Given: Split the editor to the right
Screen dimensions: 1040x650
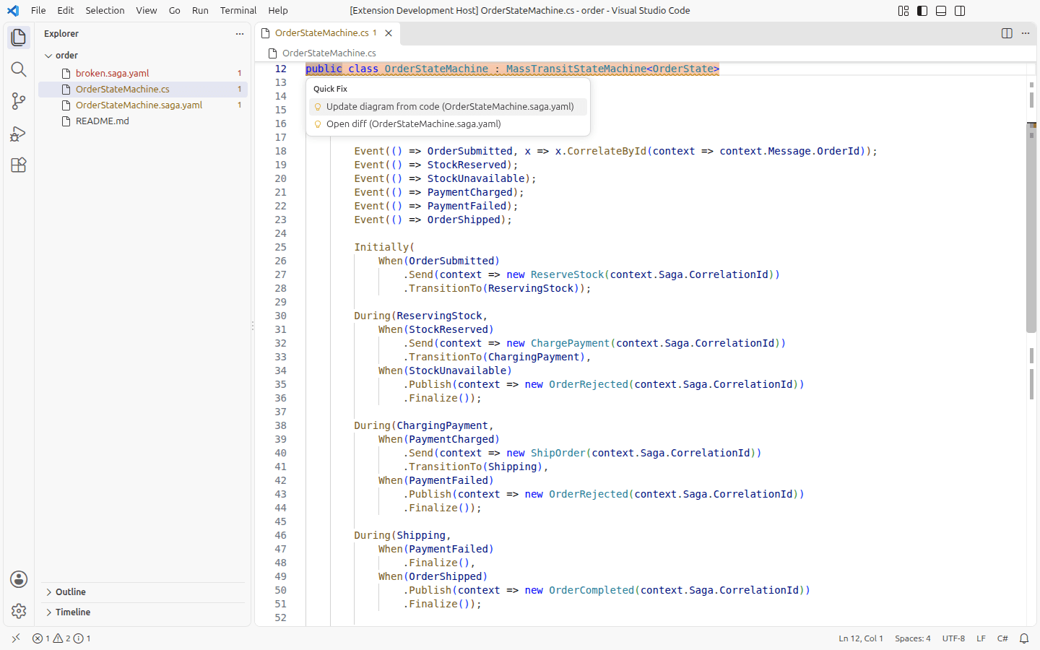Looking at the screenshot, I should pyautogui.click(x=1007, y=33).
